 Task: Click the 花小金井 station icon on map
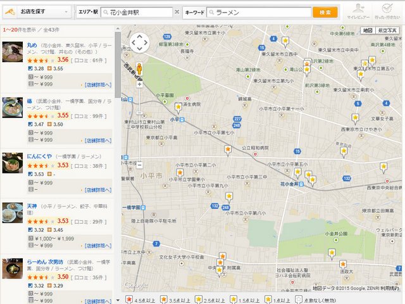(x=301, y=184)
